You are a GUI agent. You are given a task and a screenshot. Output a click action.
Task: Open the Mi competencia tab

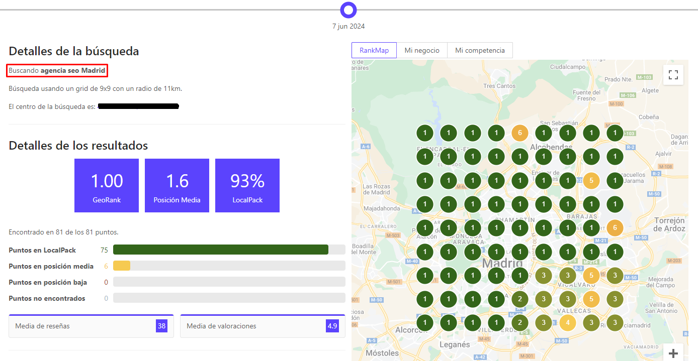pos(480,50)
